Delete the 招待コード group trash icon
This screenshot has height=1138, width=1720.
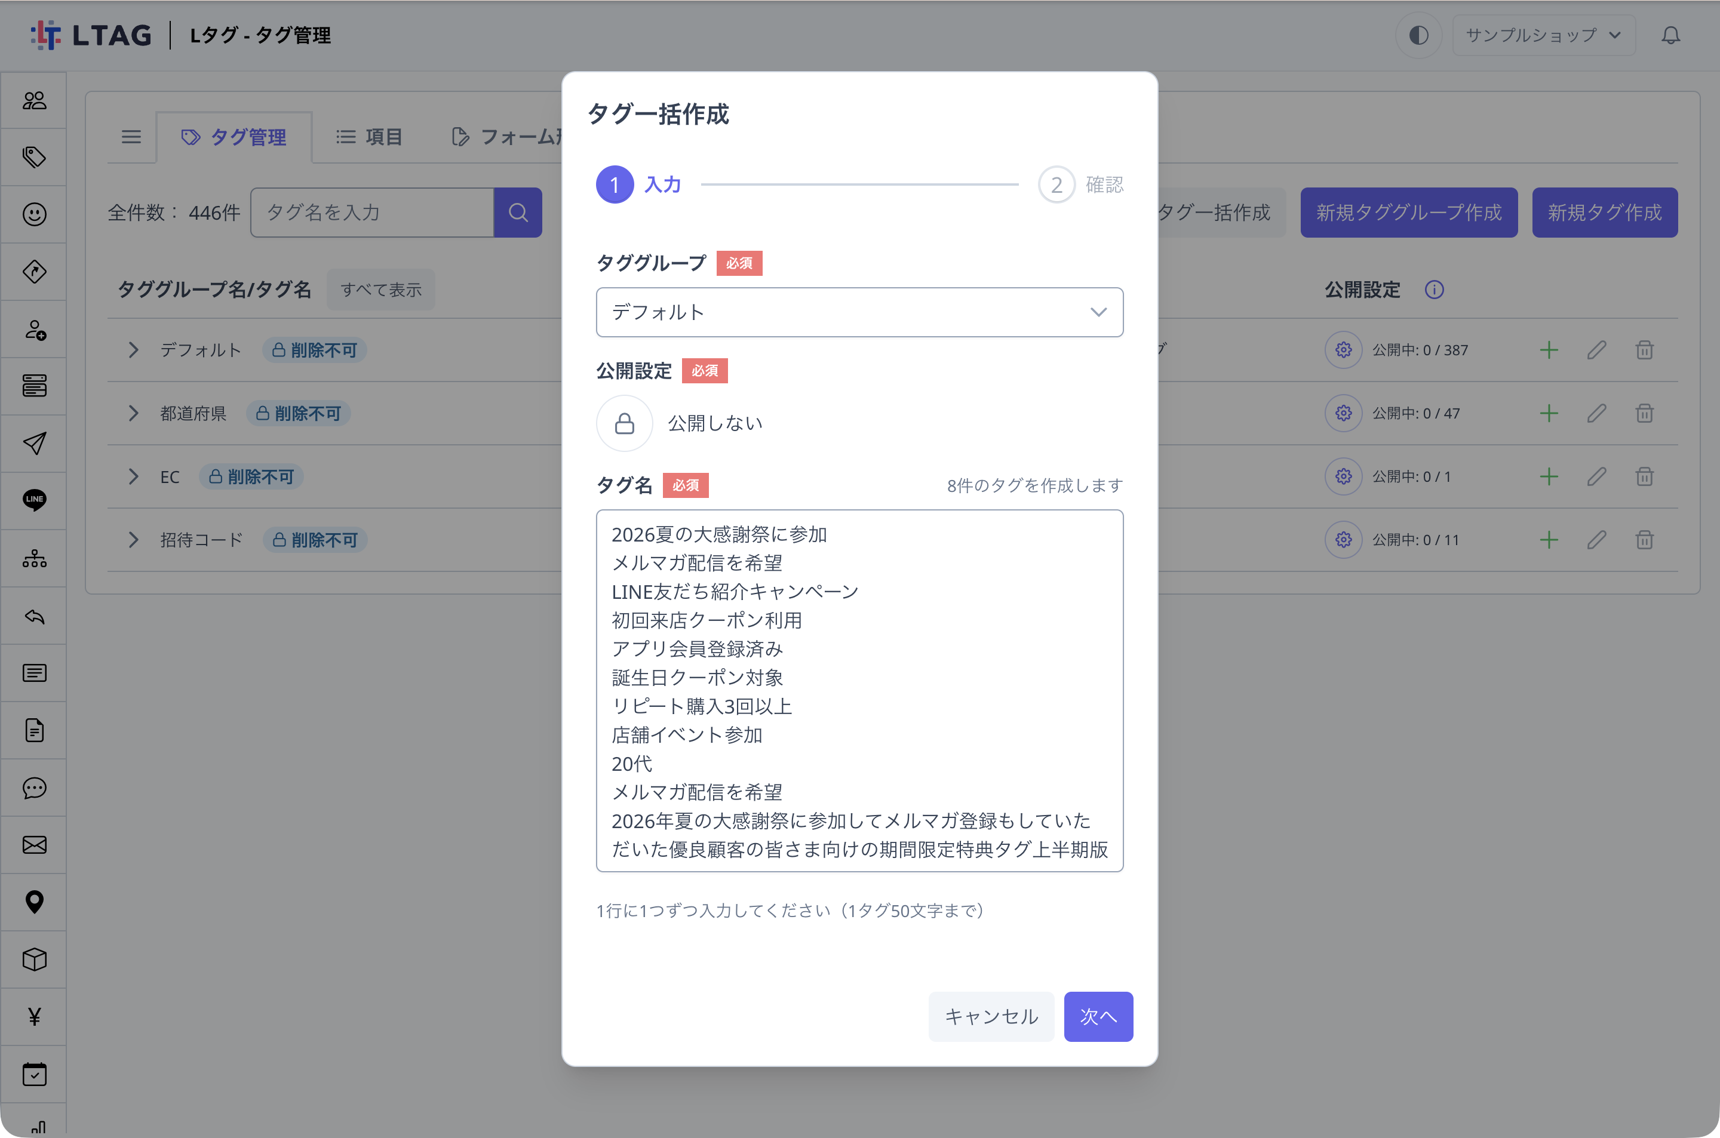(x=1645, y=540)
